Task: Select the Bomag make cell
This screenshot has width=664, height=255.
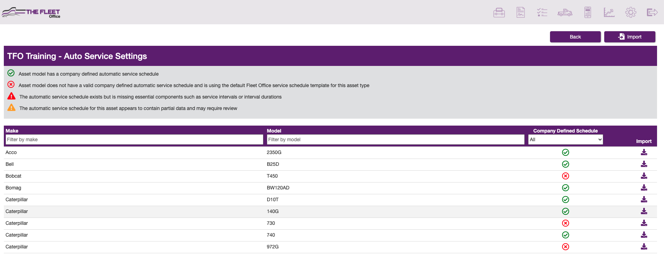Action: tap(13, 188)
